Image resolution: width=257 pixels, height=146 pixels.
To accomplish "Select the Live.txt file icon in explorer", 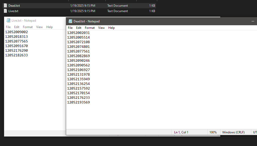I will (5, 11).
